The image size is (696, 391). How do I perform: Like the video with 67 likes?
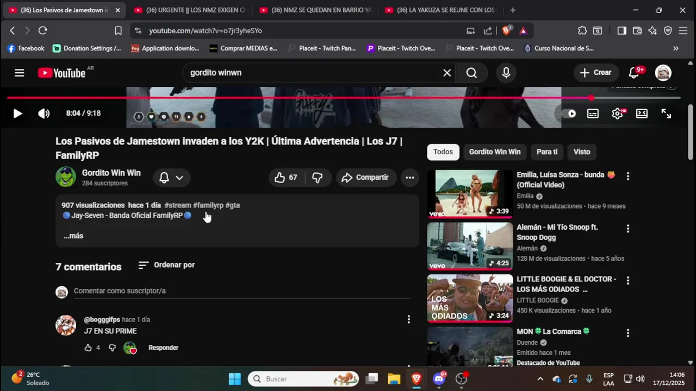tap(287, 178)
